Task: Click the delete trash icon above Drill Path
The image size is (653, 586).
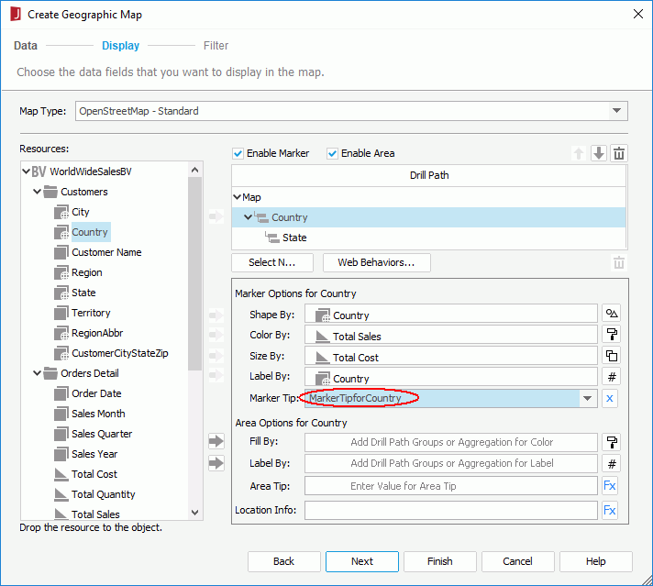Action: pos(619,153)
